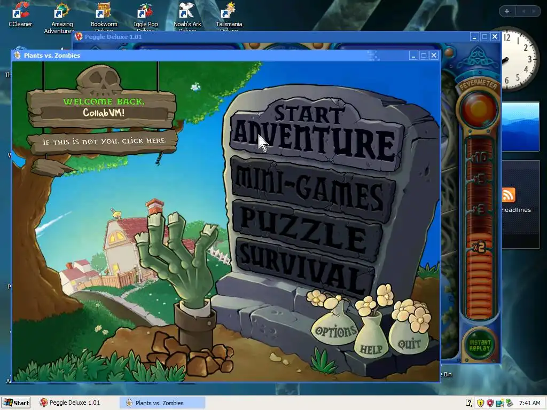Start the Adventure mode on the tombstone
The width and height of the screenshot is (547, 410).
click(316, 134)
